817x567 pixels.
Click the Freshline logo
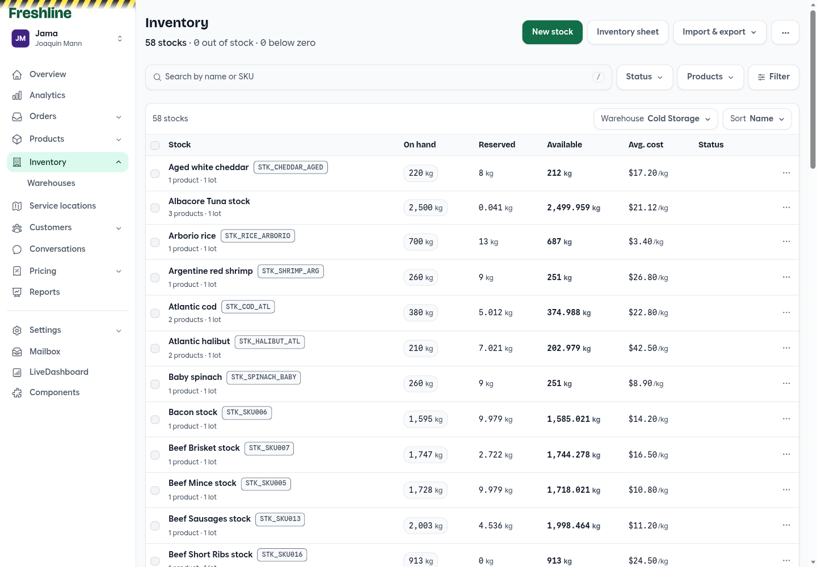pos(40,13)
